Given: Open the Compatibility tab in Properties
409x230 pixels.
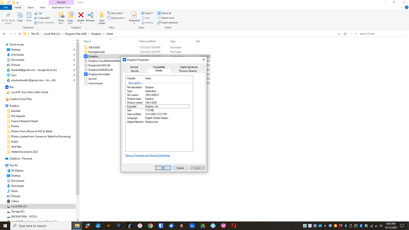Looking at the screenshot, I should coord(158,67).
